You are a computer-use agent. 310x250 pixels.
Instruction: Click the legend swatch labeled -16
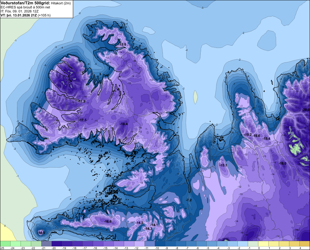point(98,244)
